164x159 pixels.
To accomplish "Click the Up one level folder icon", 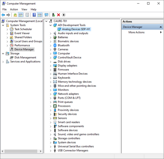I will coord(15,15).
